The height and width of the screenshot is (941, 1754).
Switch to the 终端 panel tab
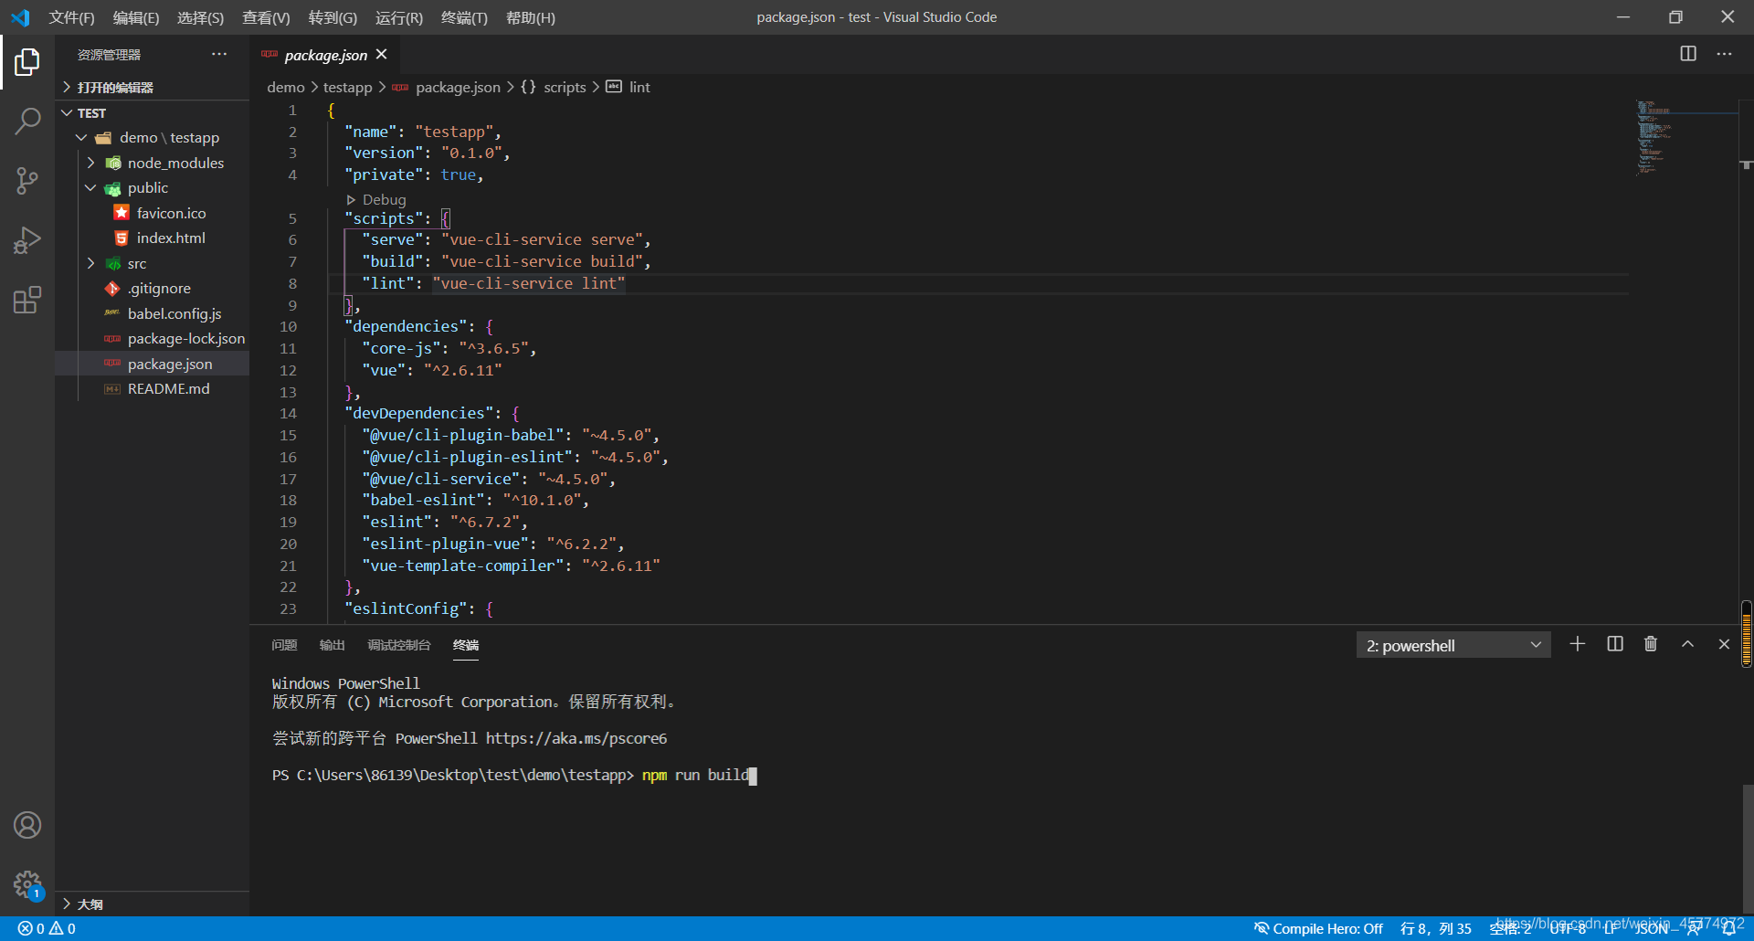(x=466, y=645)
